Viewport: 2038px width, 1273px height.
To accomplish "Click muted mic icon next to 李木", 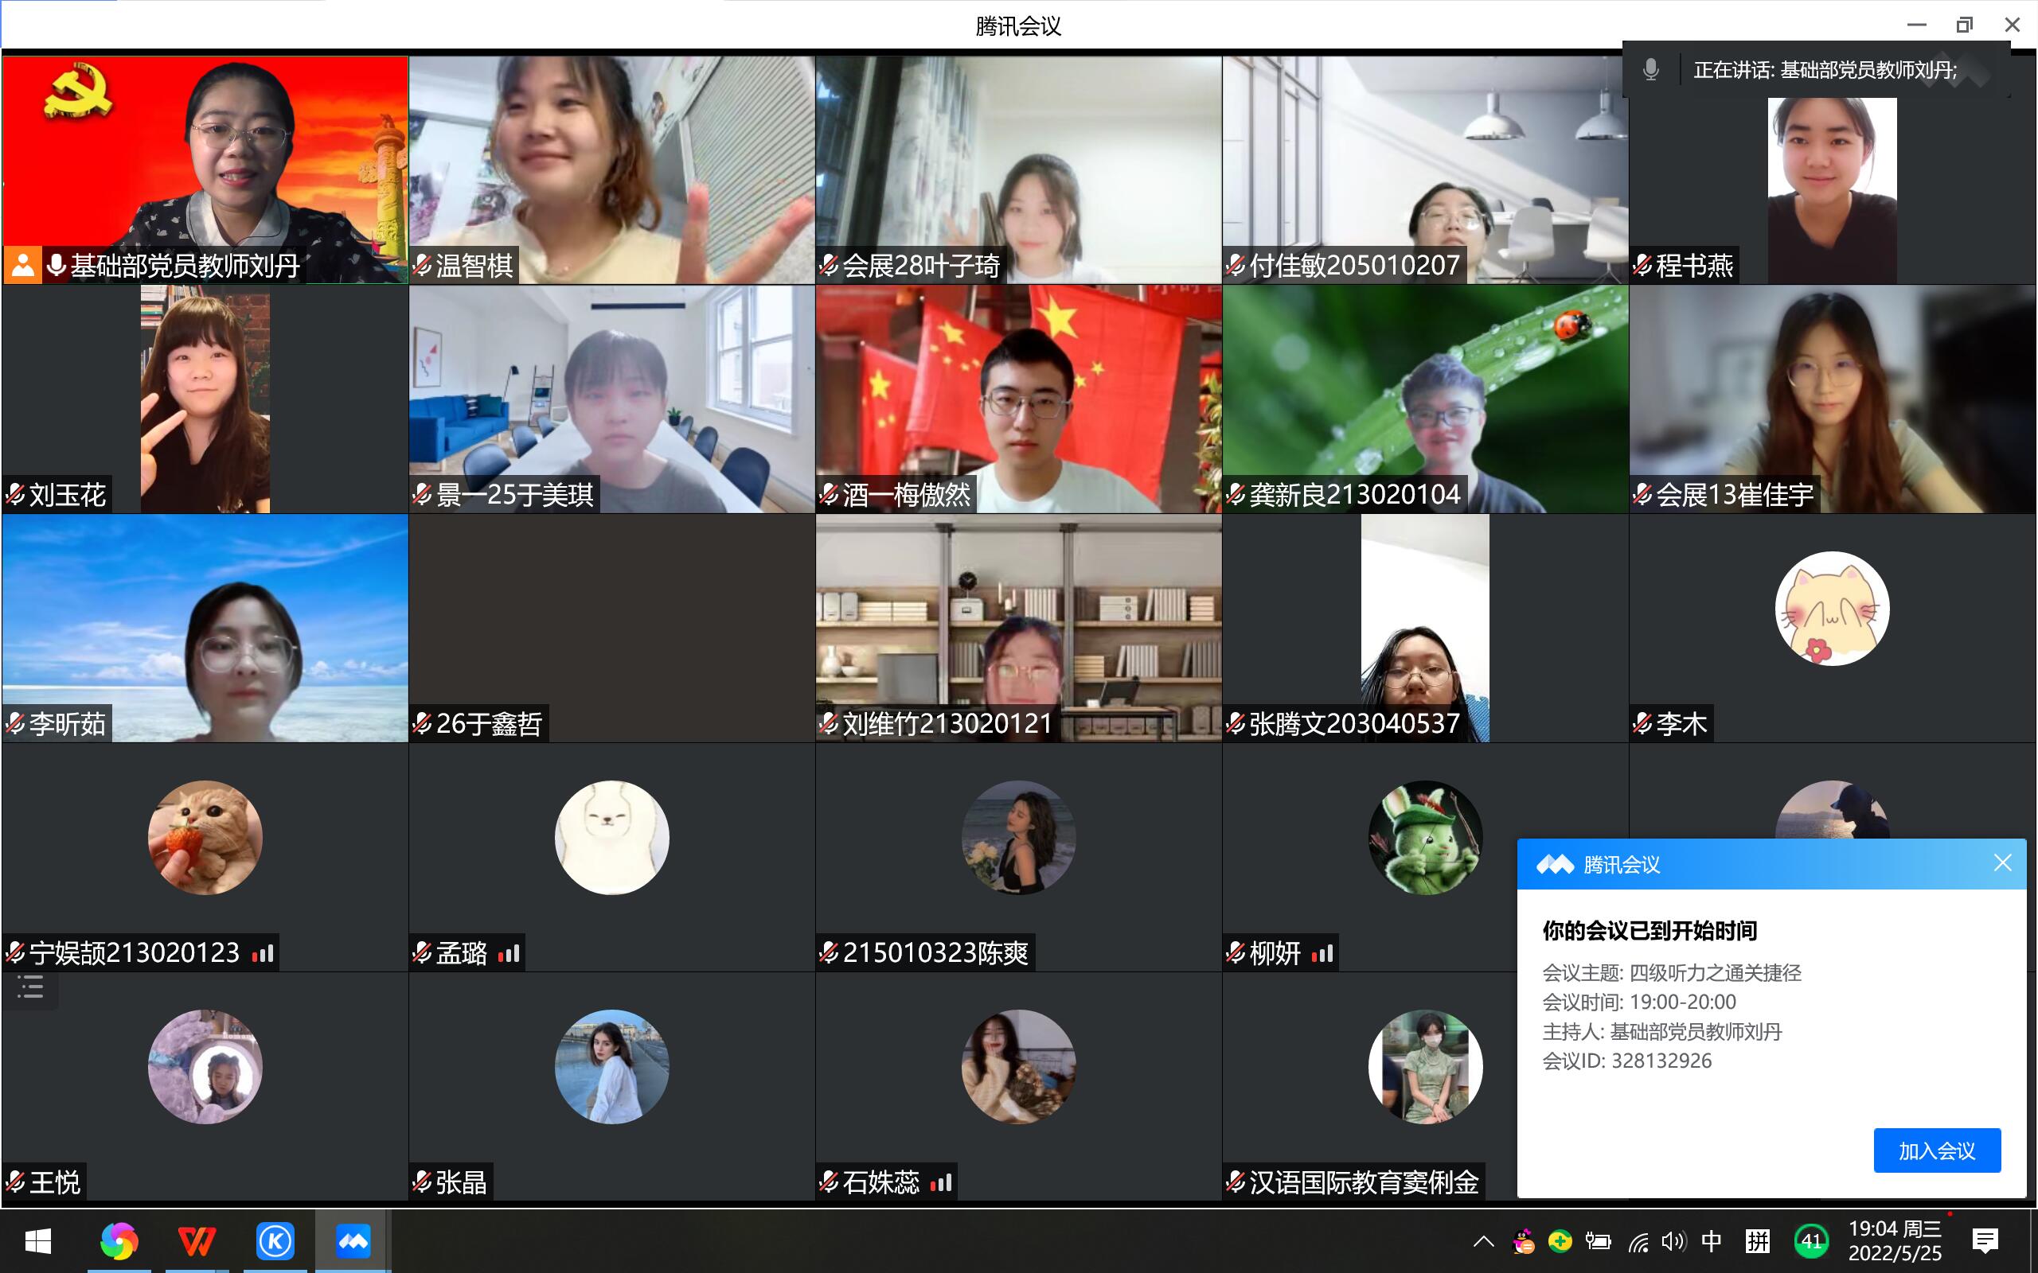I will point(1642,724).
